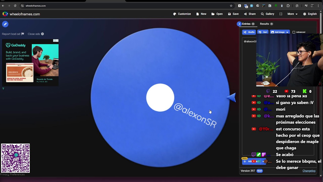
Task: Click the New! version badge
Action: coord(260,171)
